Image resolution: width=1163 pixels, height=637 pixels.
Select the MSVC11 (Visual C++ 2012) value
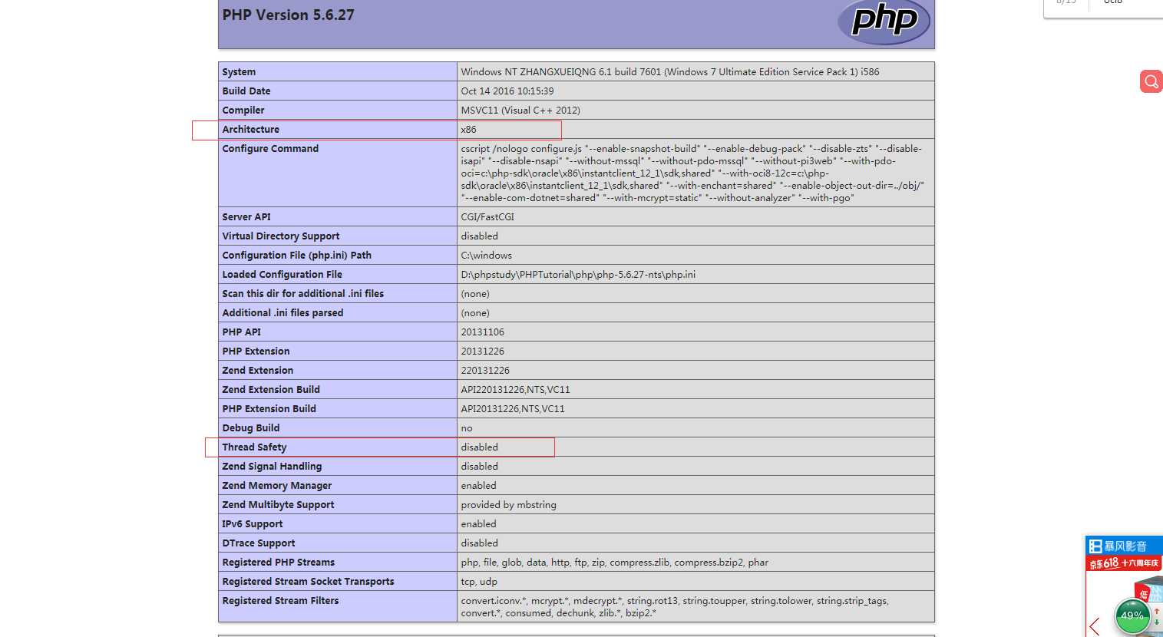pyautogui.click(x=520, y=111)
